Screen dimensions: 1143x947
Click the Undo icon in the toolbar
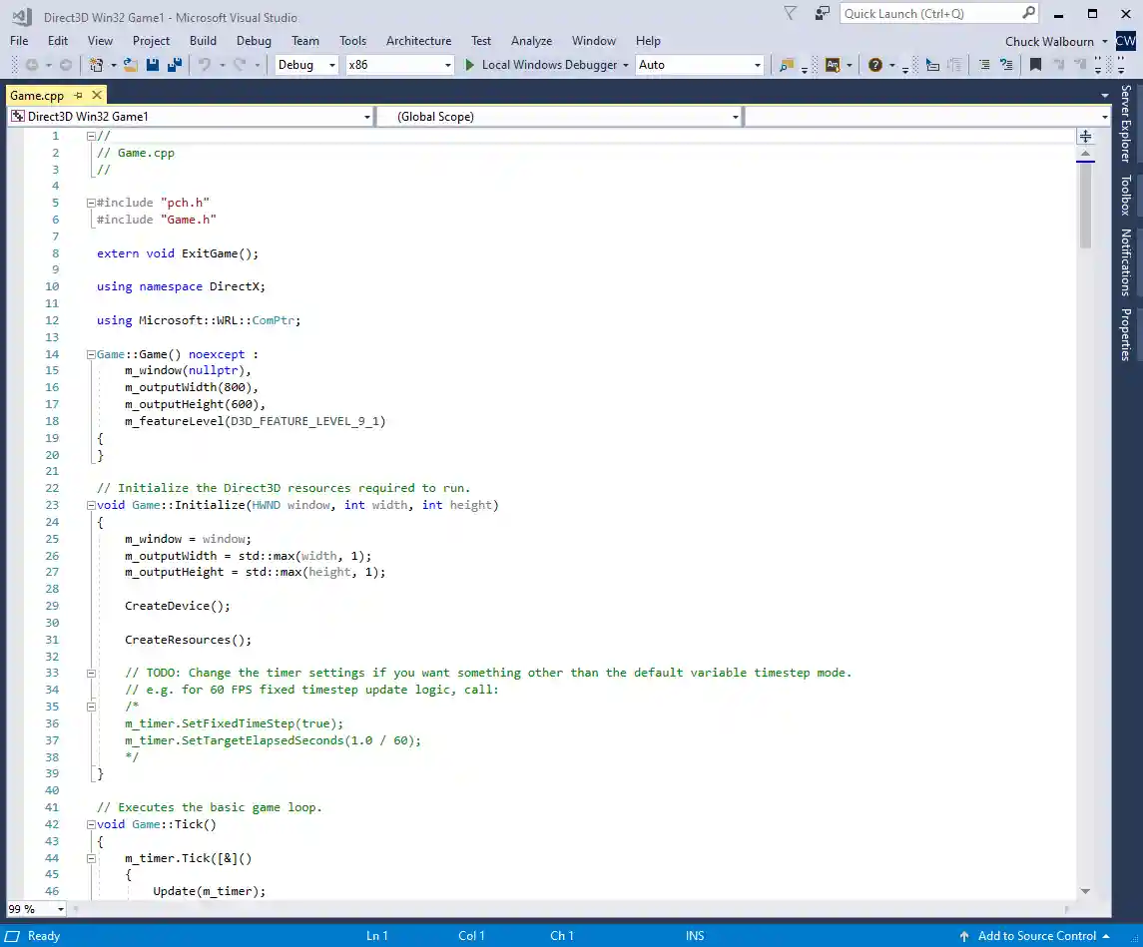click(x=206, y=64)
